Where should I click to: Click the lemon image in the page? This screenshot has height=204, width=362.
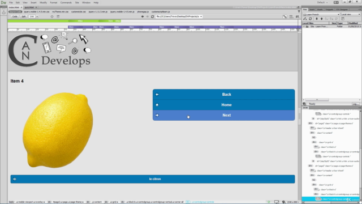pos(58,130)
